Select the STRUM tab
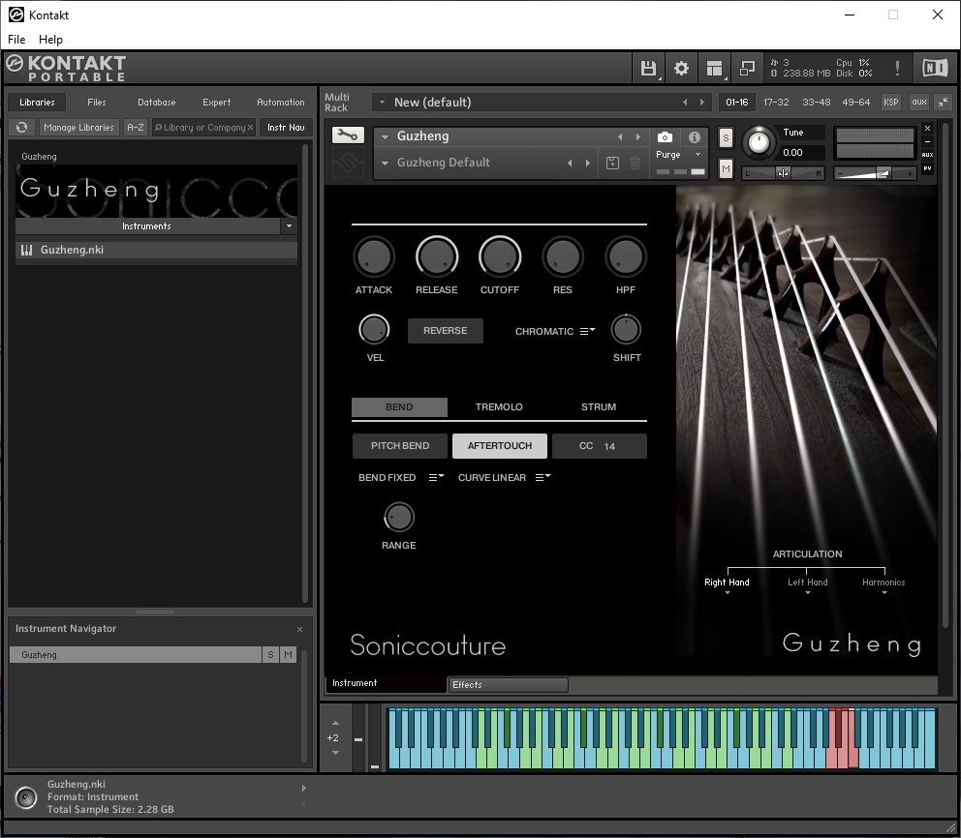The width and height of the screenshot is (961, 838). (x=598, y=407)
